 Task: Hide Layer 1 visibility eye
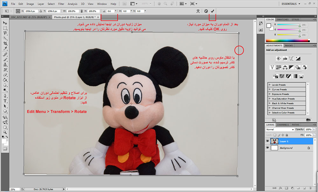267,141
